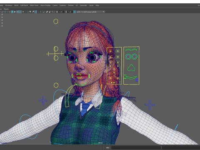Open the Edit Mesh menu
The height and width of the screenshot is (150, 200).
(x=24, y=5)
